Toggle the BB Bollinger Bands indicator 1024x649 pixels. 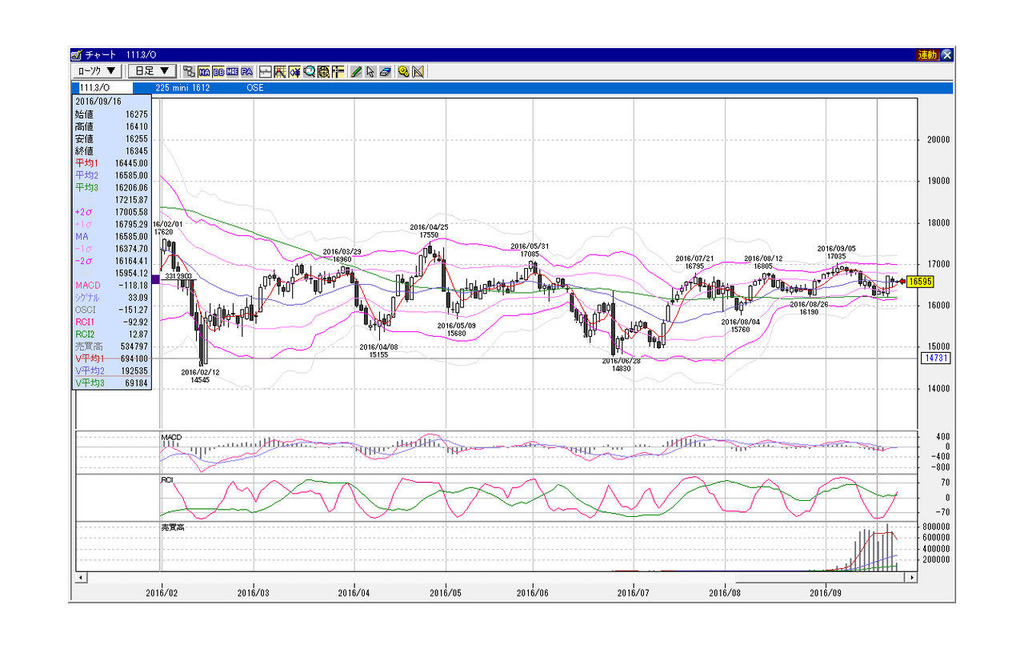(x=218, y=71)
